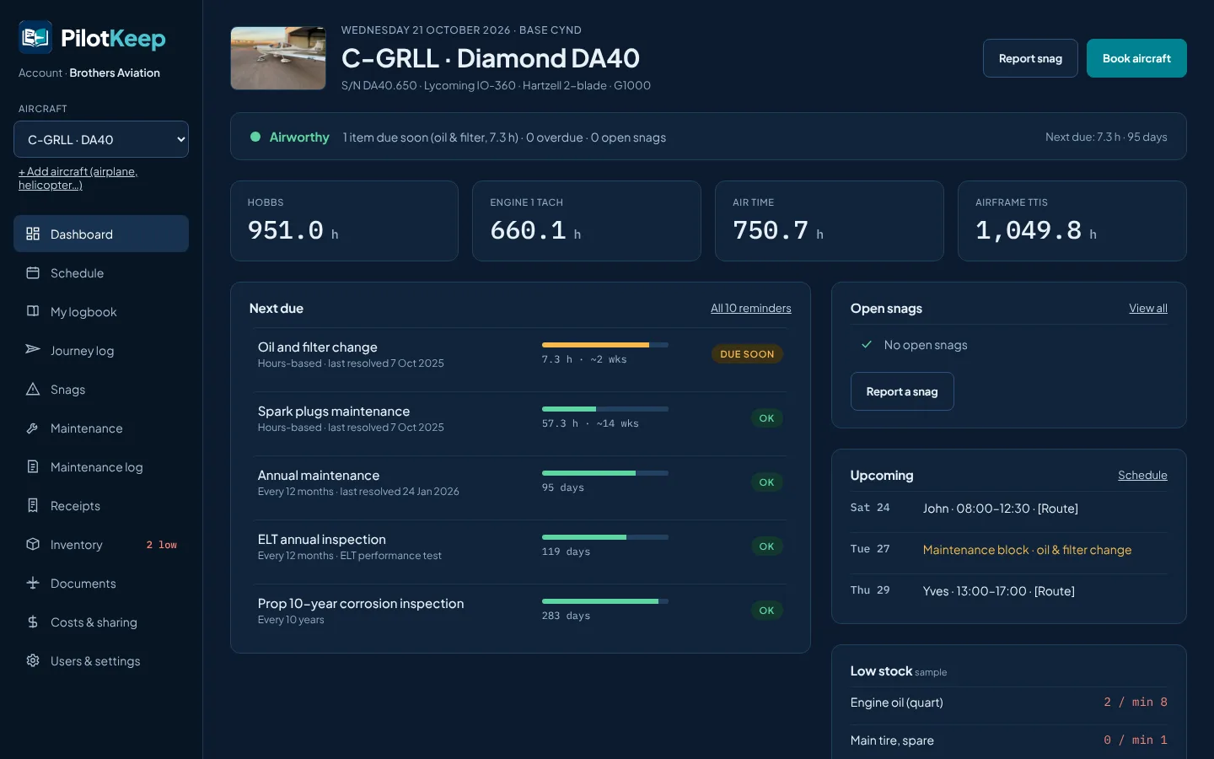Click the Costs & sharing dollar icon
Screen dimensions: 1214x759
point(33,622)
